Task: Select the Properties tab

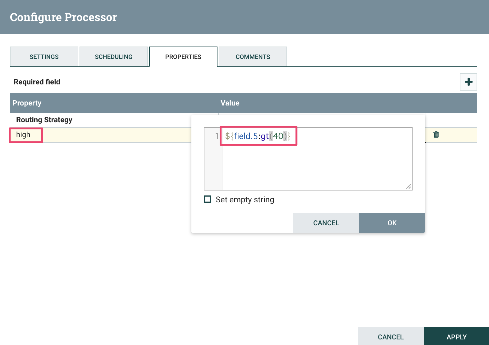Action: click(x=183, y=57)
